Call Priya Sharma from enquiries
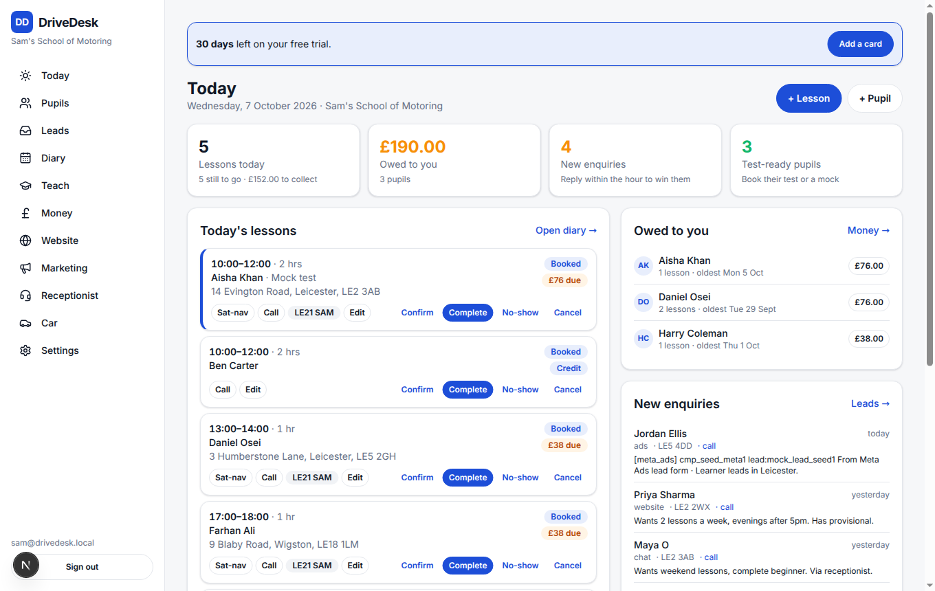This screenshot has height=591, width=935. click(727, 507)
